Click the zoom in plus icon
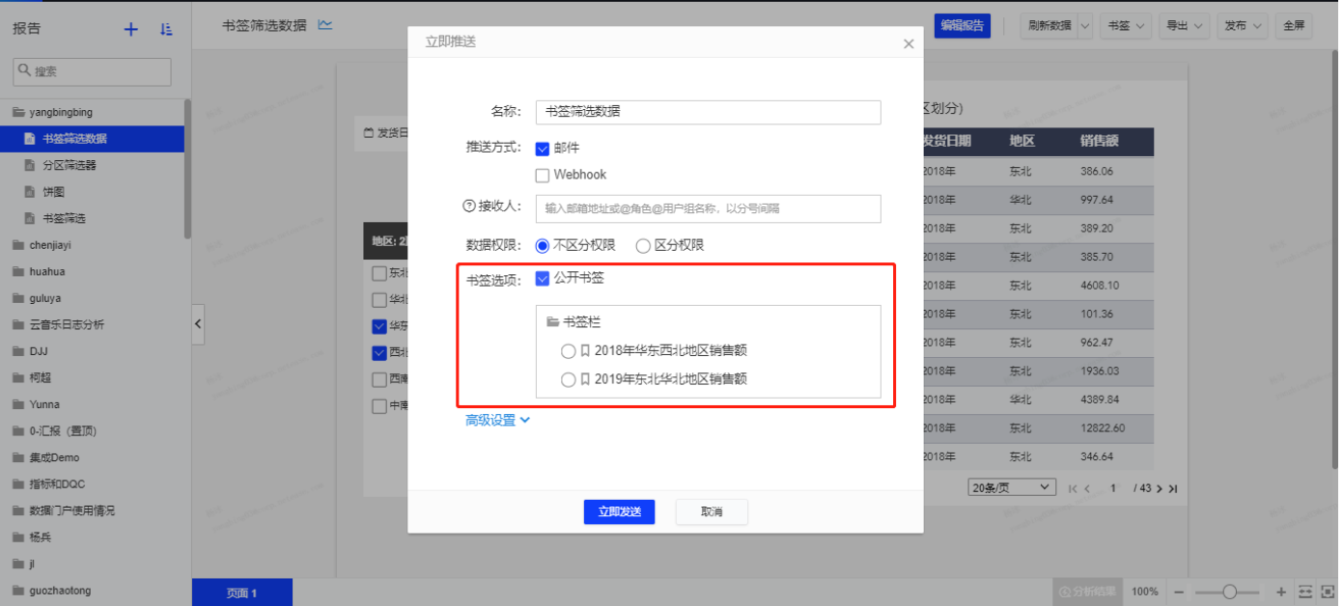 pyautogui.click(x=1281, y=592)
